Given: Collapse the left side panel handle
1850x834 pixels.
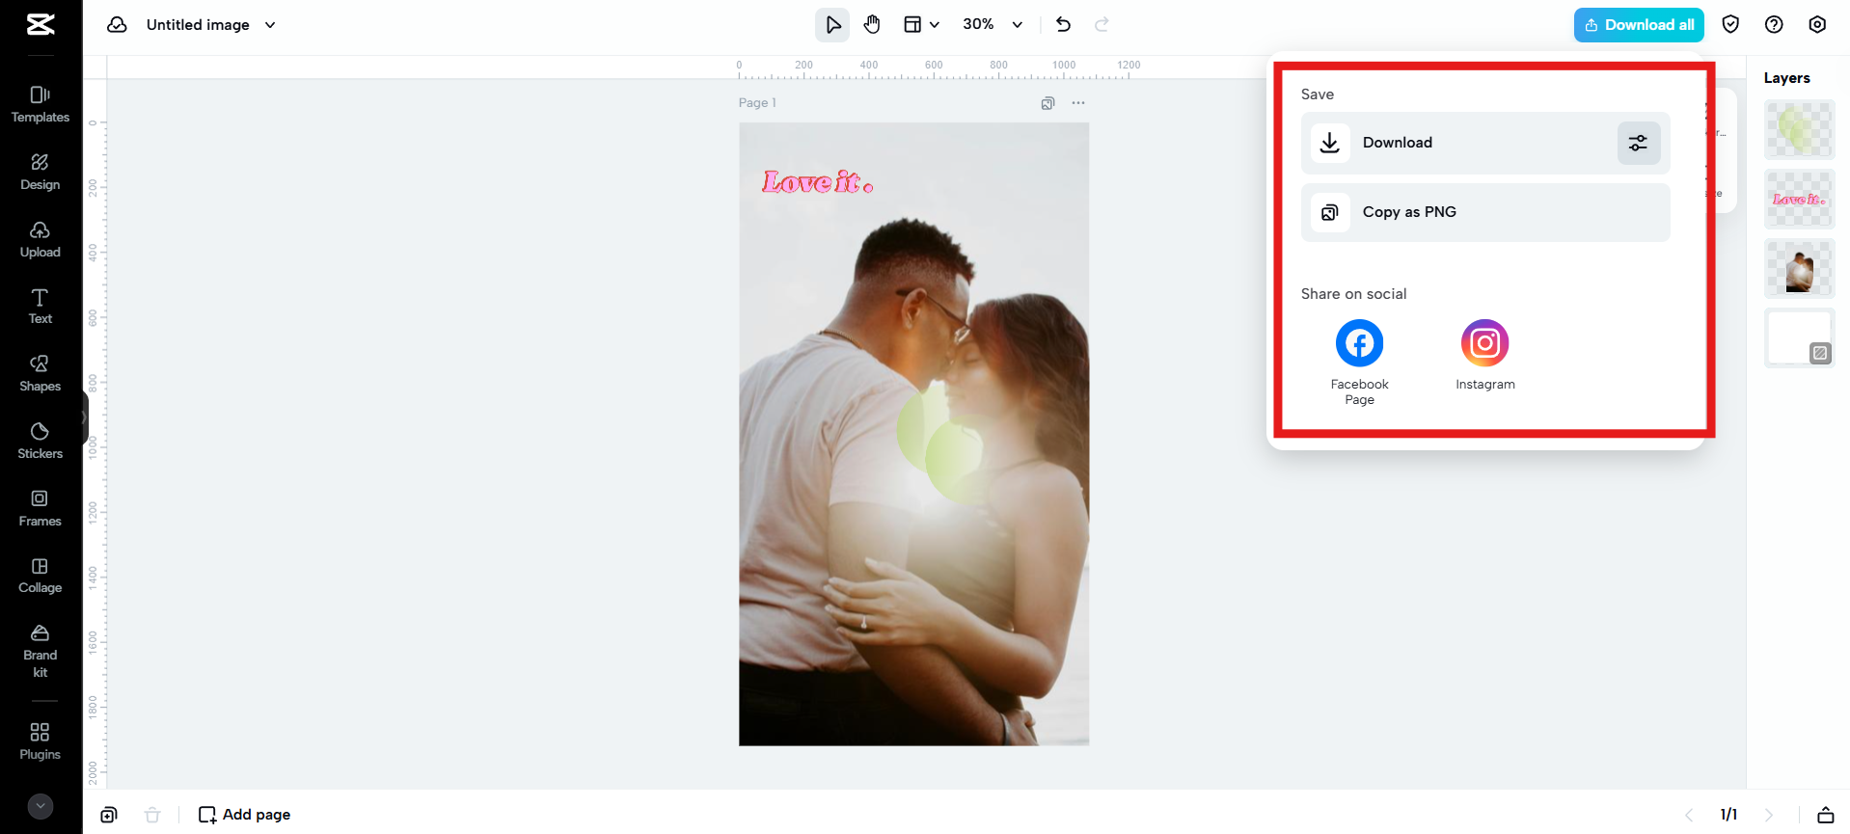Looking at the screenshot, I should (85, 417).
